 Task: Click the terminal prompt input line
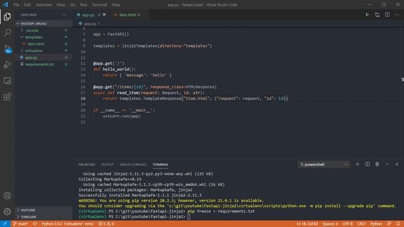(189, 217)
